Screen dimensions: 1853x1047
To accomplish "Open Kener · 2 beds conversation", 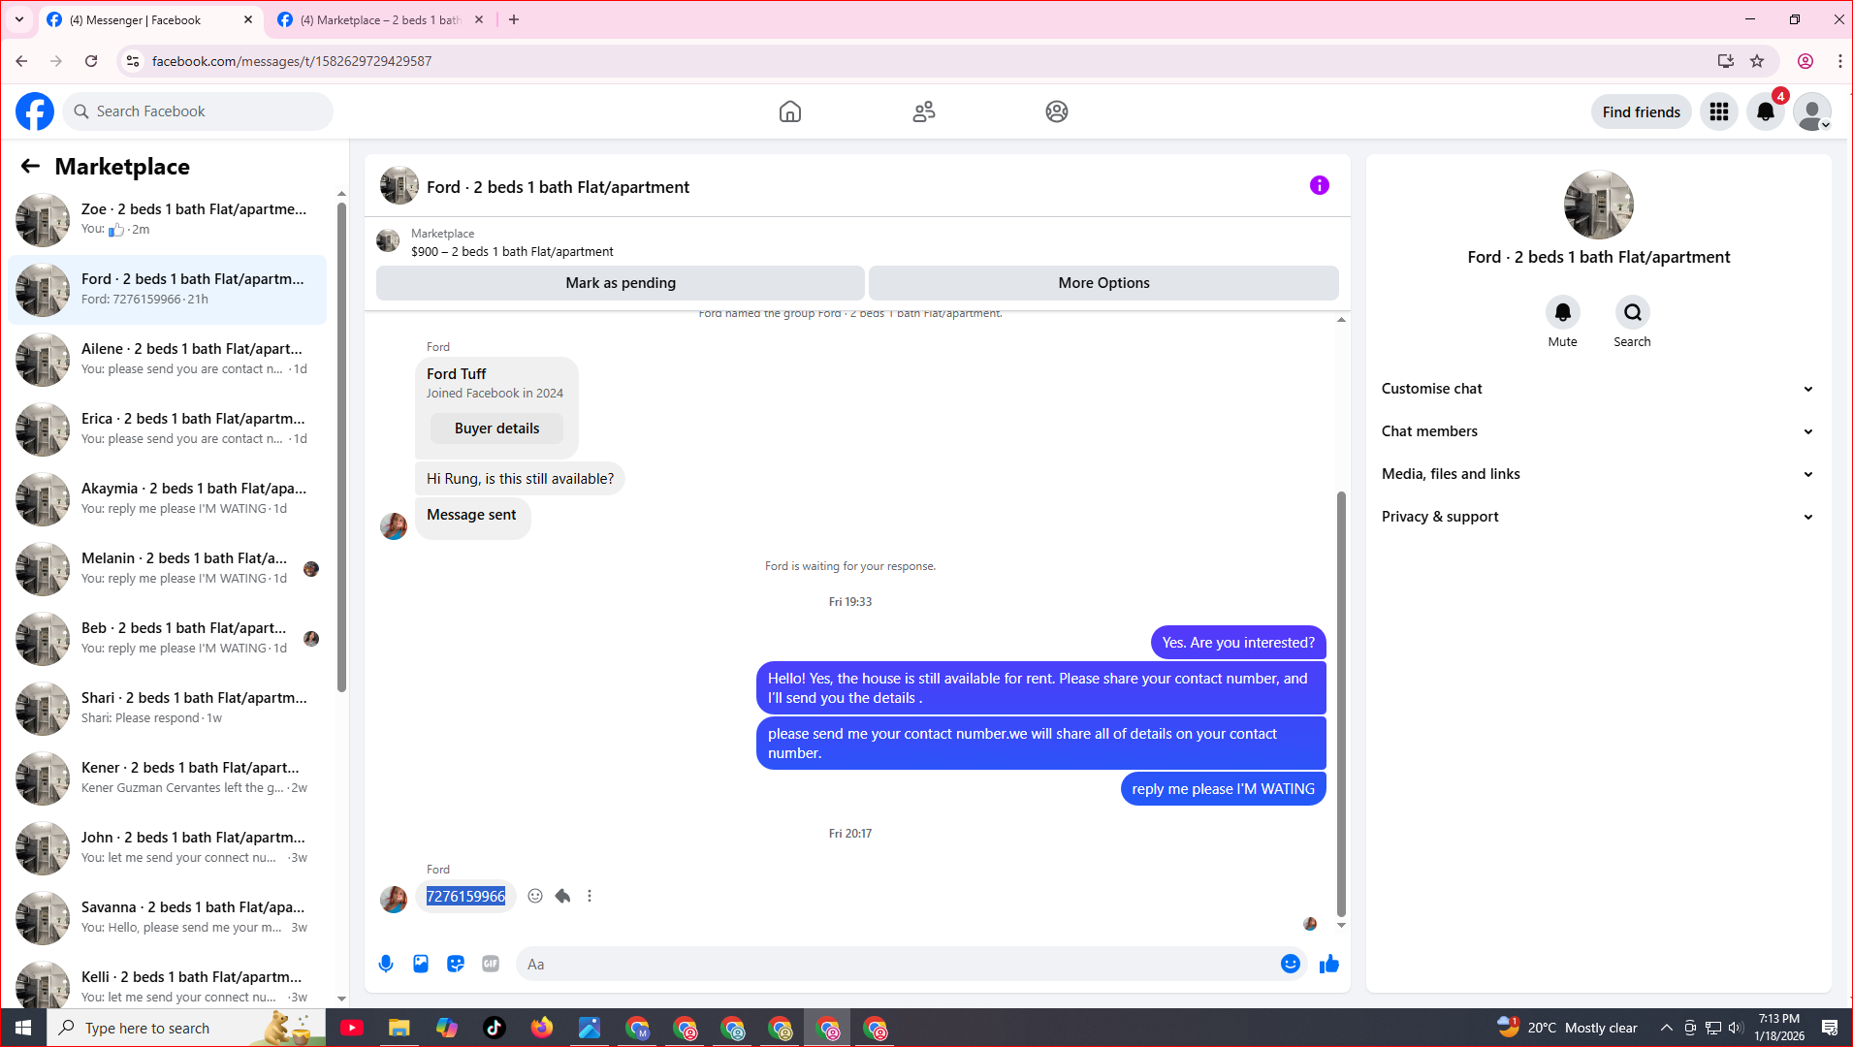I will pos(168,777).
